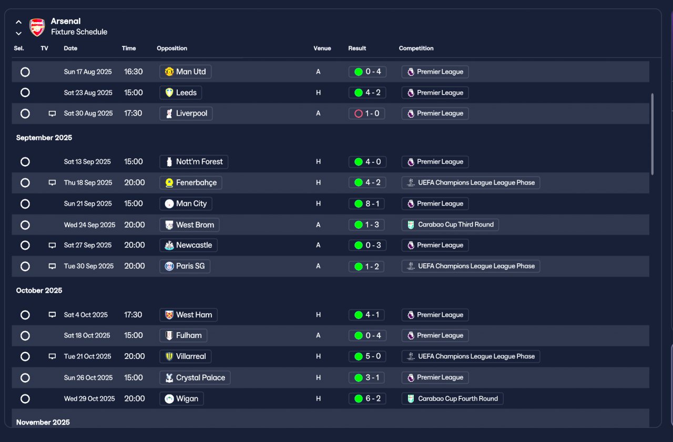Click the Paris SG club badge icon

tap(169, 266)
